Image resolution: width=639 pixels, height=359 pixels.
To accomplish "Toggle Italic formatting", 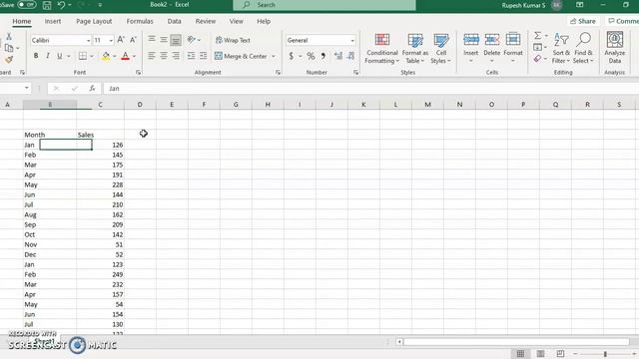I will pos(48,56).
